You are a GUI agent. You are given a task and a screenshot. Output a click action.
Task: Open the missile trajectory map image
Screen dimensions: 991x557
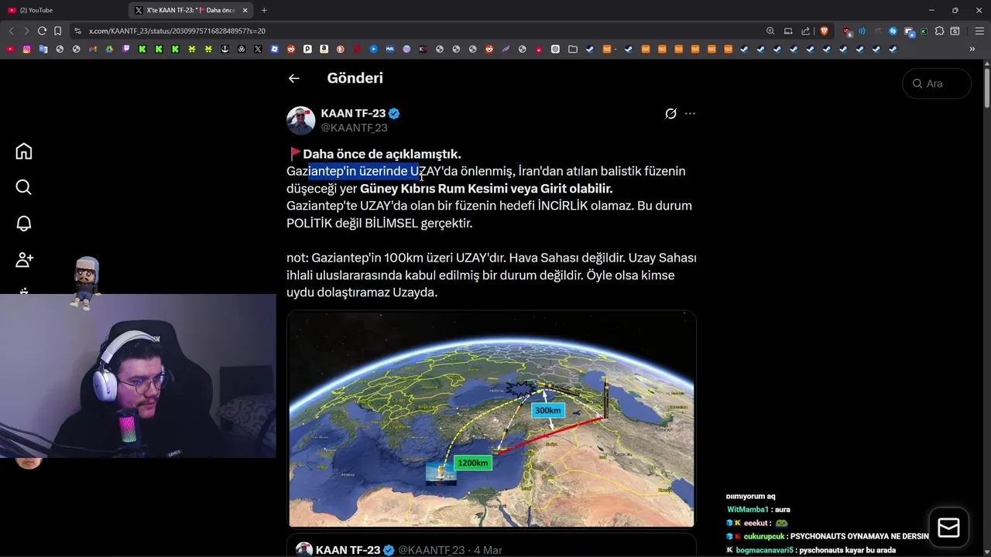(x=492, y=419)
